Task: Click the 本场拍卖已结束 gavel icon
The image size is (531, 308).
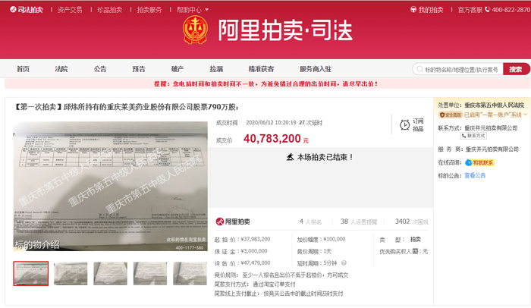Action: point(290,157)
